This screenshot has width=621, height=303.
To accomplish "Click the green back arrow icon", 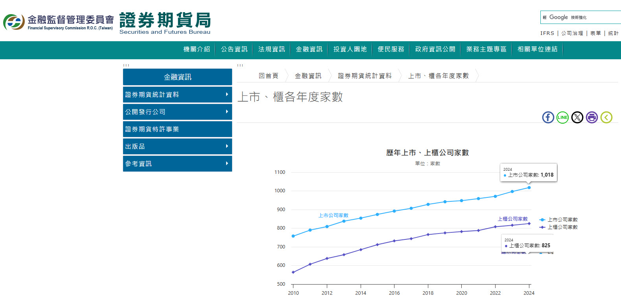I will pyautogui.click(x=606, y=117).
